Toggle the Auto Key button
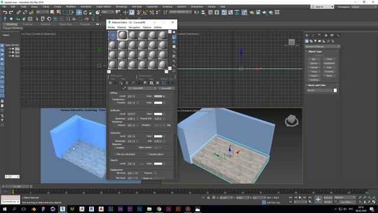The width and height of the screenshot is (378, 213). pyautogui.click(x=328, y=198)
